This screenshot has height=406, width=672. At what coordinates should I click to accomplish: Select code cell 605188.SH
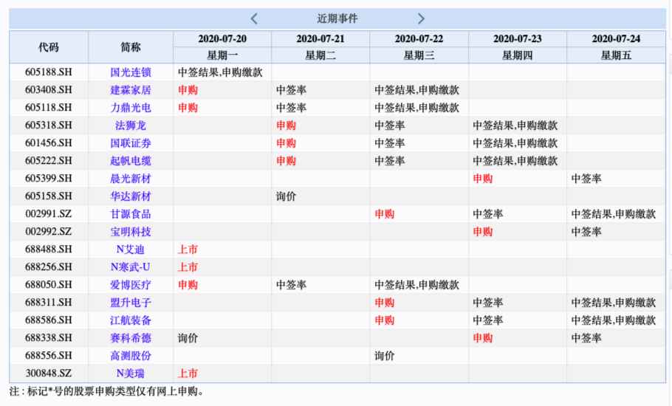coord(49,72)
